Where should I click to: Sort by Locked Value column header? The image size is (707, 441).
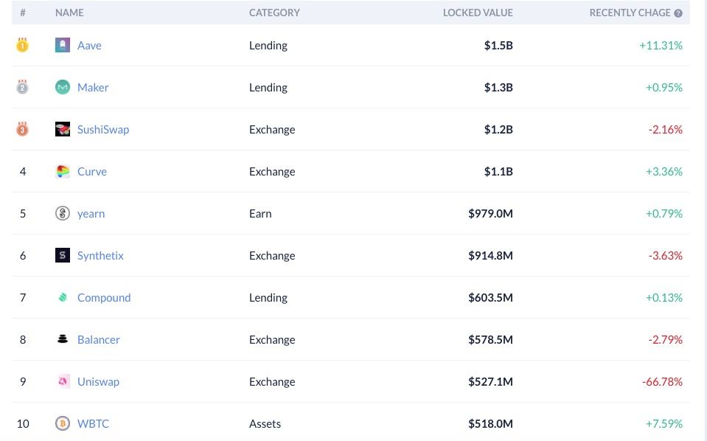pyautogui.click(x=478, y=13)
